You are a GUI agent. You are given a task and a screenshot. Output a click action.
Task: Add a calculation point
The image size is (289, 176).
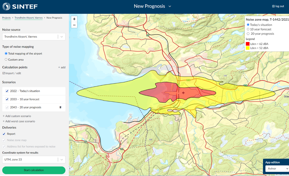pyautogui.click(x=62, y=67)
